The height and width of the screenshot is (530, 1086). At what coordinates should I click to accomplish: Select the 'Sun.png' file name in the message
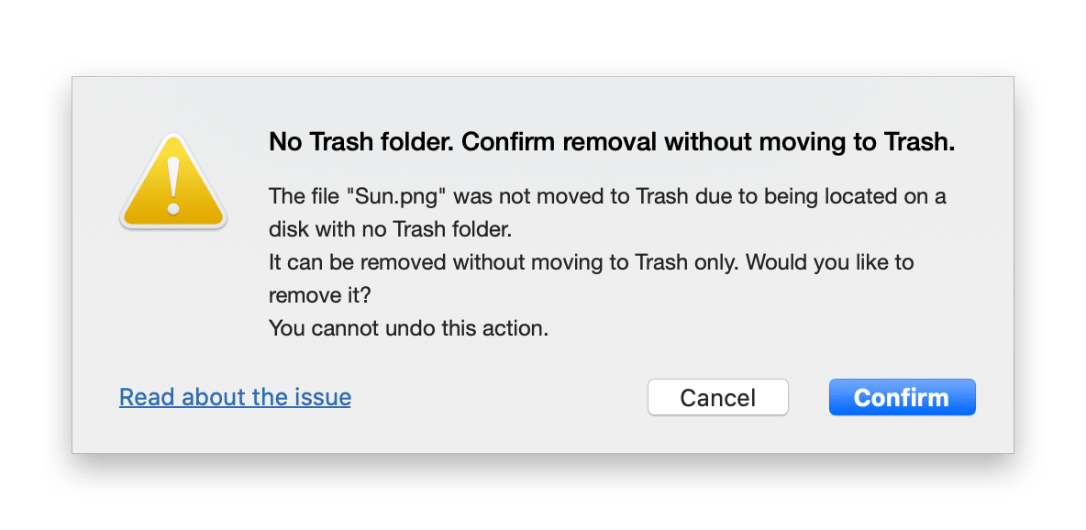click(x=400, y=196)
